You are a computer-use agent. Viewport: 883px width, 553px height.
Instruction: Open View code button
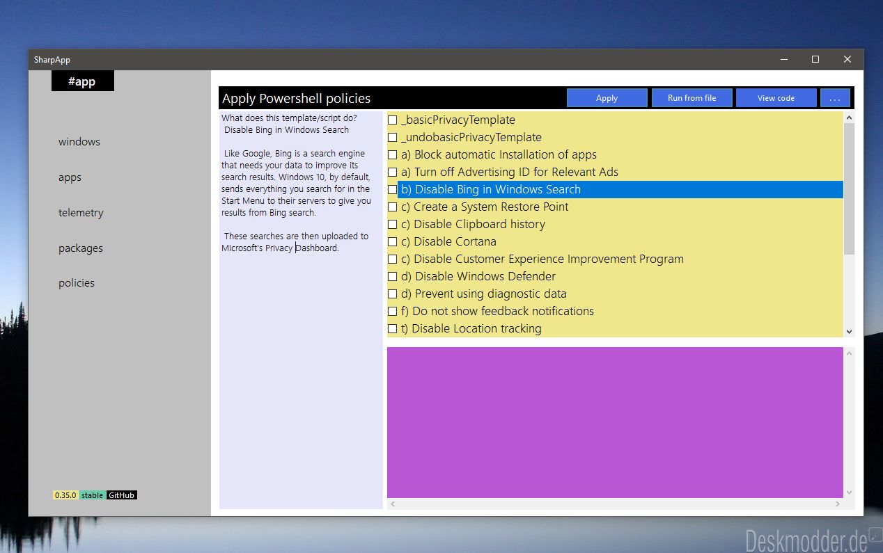click(776, 98)
